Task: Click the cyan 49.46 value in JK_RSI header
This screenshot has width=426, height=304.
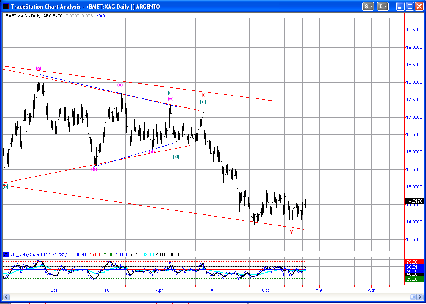Action: 148,255
